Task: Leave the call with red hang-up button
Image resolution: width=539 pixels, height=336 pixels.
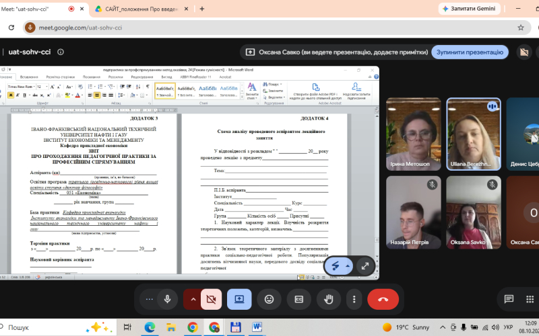Action: pos(383,299)
